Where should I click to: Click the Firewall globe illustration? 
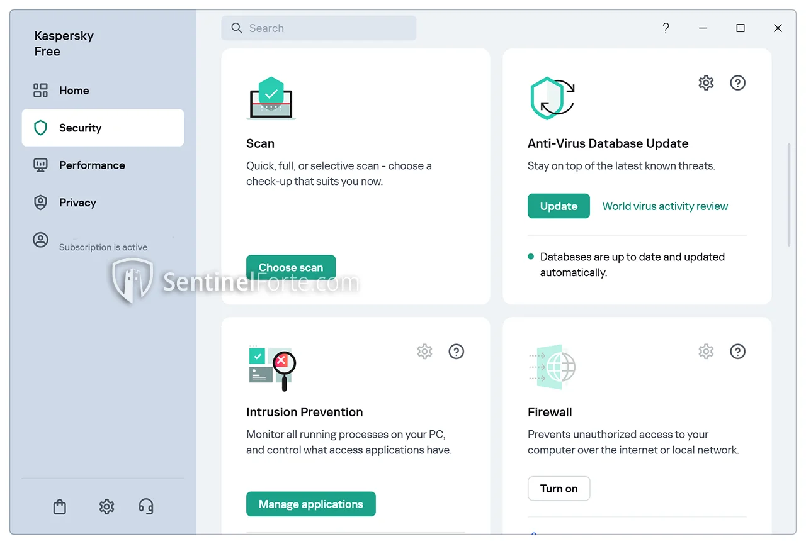pos(552,367)
